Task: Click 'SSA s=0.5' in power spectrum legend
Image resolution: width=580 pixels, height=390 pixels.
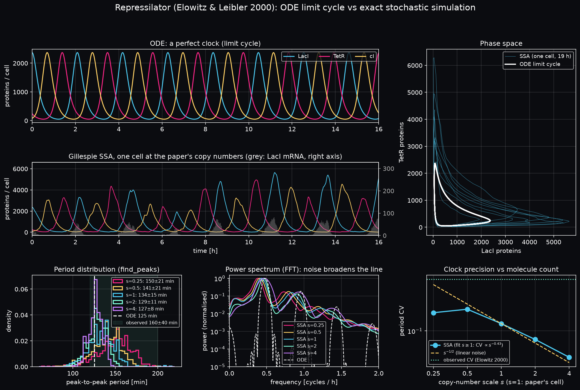Action: (302, 332)
